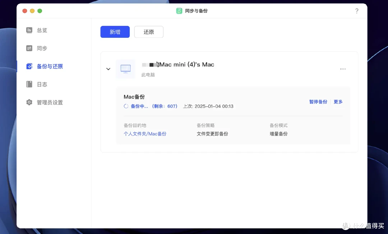Click the backup progress spinner icon
The width and height of the screenshot is (388, 234).
pos(126,106)
